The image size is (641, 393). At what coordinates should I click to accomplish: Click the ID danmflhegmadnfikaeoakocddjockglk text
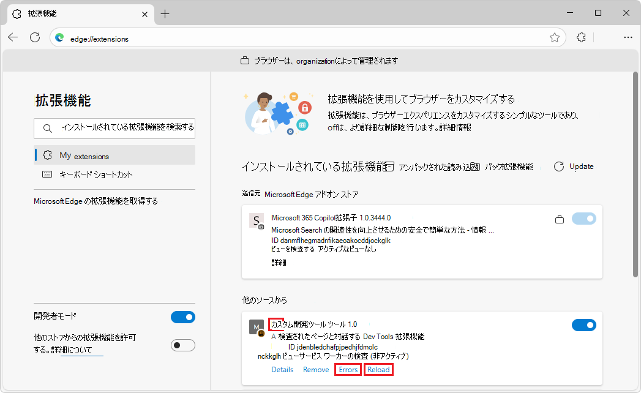pos(331,241)
